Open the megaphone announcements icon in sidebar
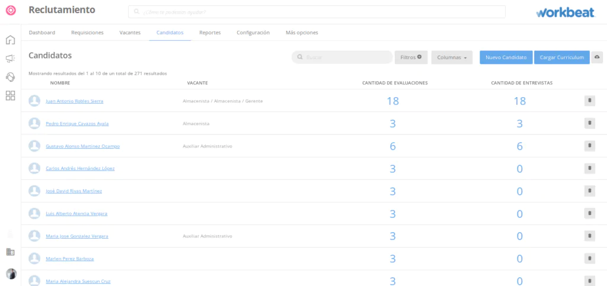Screen dimensions: 607x286 (10, 59)
